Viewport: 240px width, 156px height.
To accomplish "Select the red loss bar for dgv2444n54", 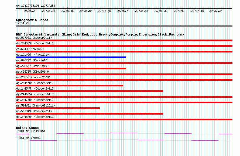I will point(70,86).
